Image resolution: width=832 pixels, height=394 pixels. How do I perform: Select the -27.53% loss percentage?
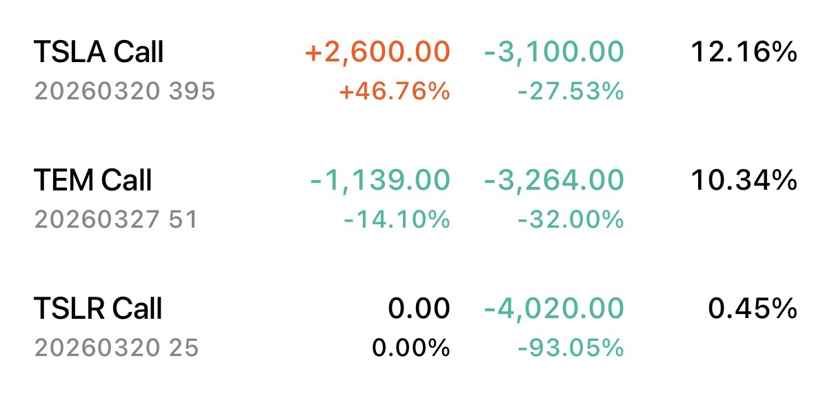pos(571,91)
